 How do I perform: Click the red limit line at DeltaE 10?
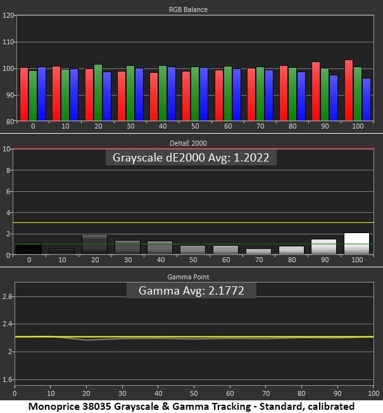(193, 149)
